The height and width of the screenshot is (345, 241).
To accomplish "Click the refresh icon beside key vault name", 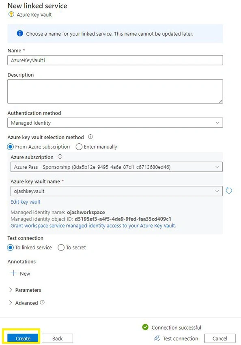I will coord(229,190).
